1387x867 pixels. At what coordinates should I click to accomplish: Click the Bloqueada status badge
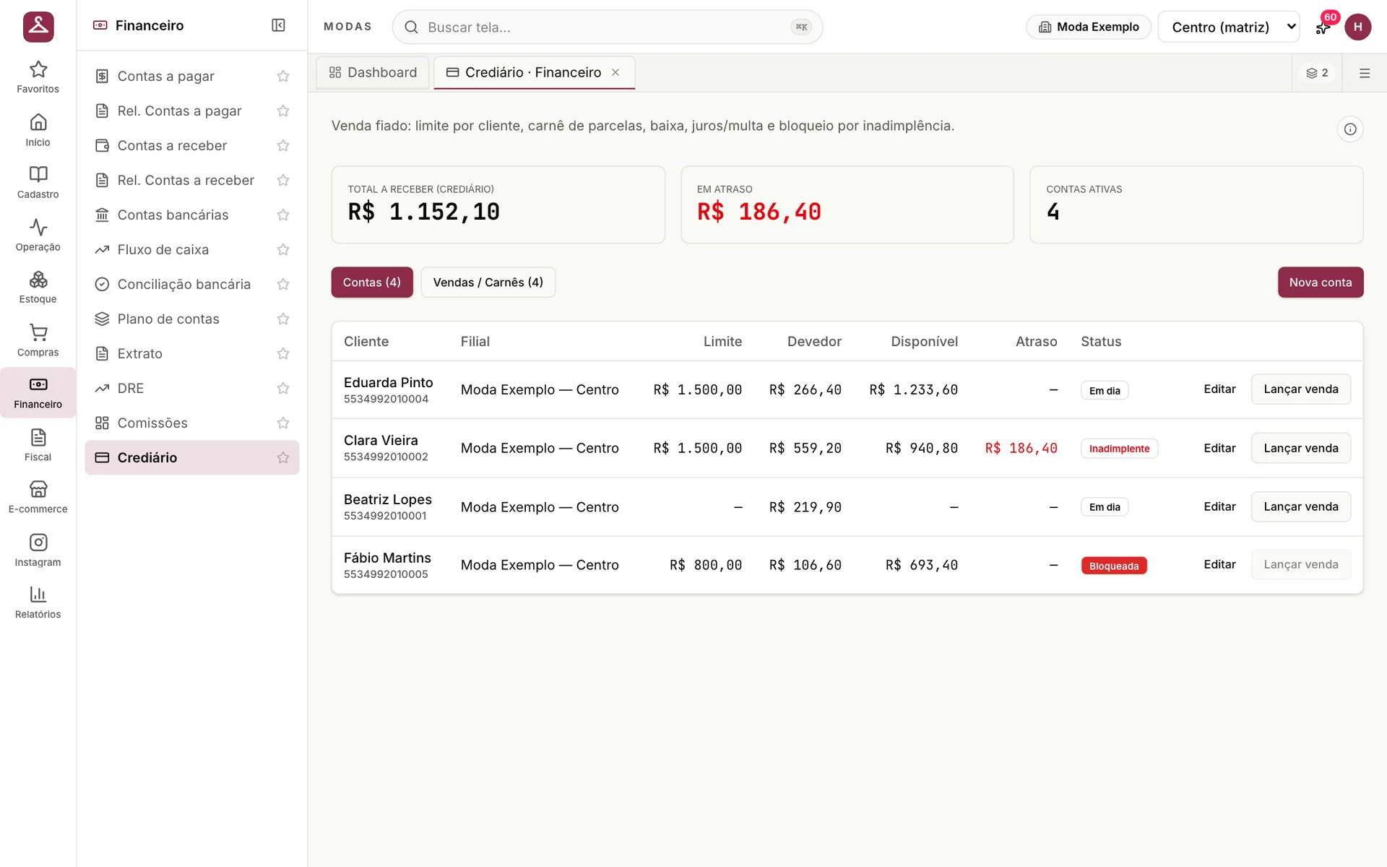1114,566
